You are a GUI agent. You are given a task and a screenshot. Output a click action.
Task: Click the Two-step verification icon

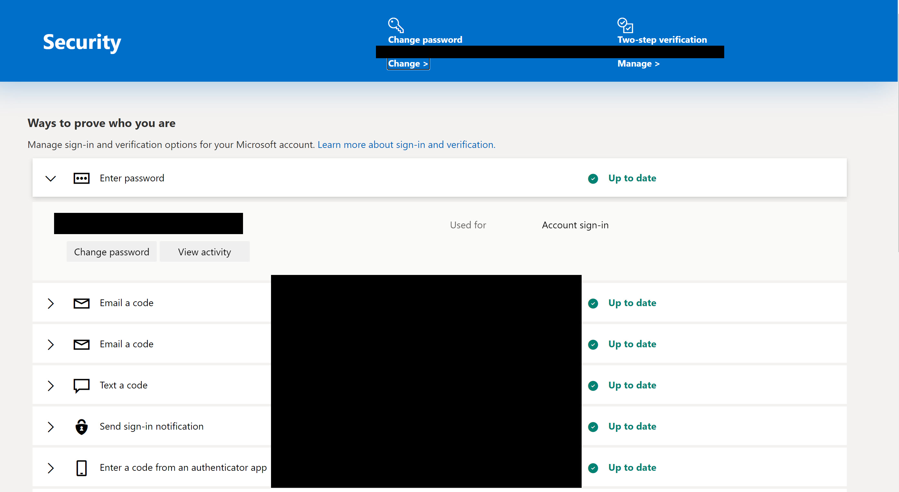[624, 24]
